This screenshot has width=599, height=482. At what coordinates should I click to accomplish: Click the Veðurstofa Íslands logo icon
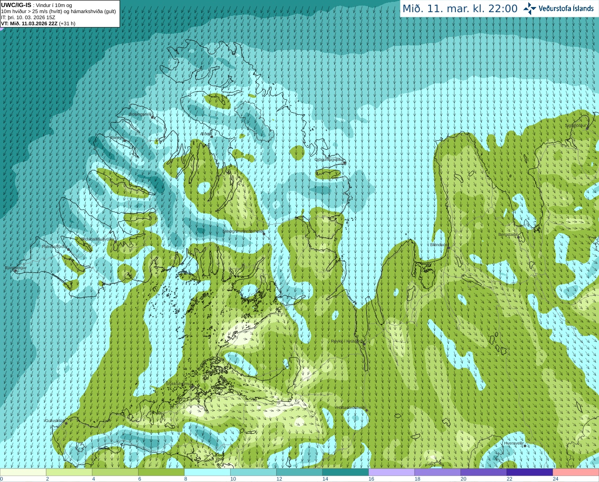530,8
